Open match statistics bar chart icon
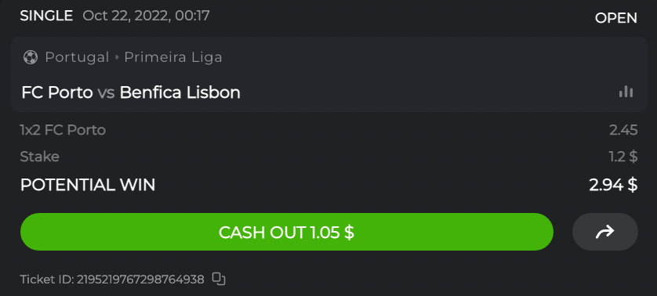The width and height of the screenshot is (657, 296). coord(626,92)
